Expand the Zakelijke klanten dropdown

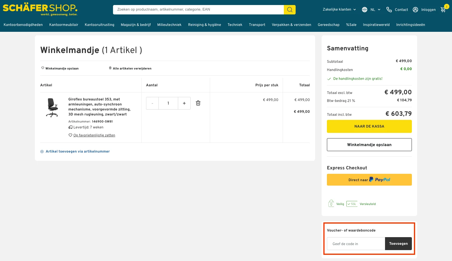tap(339, 9)
